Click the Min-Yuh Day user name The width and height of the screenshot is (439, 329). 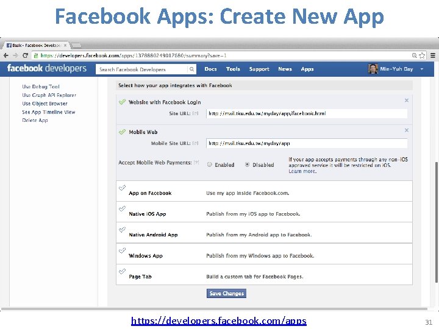(396, 69)
